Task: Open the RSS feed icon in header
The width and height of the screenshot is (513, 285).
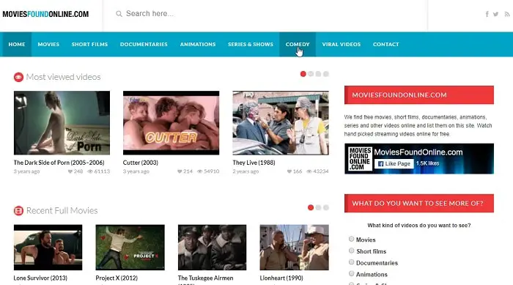Action: [x=507, y=14]
